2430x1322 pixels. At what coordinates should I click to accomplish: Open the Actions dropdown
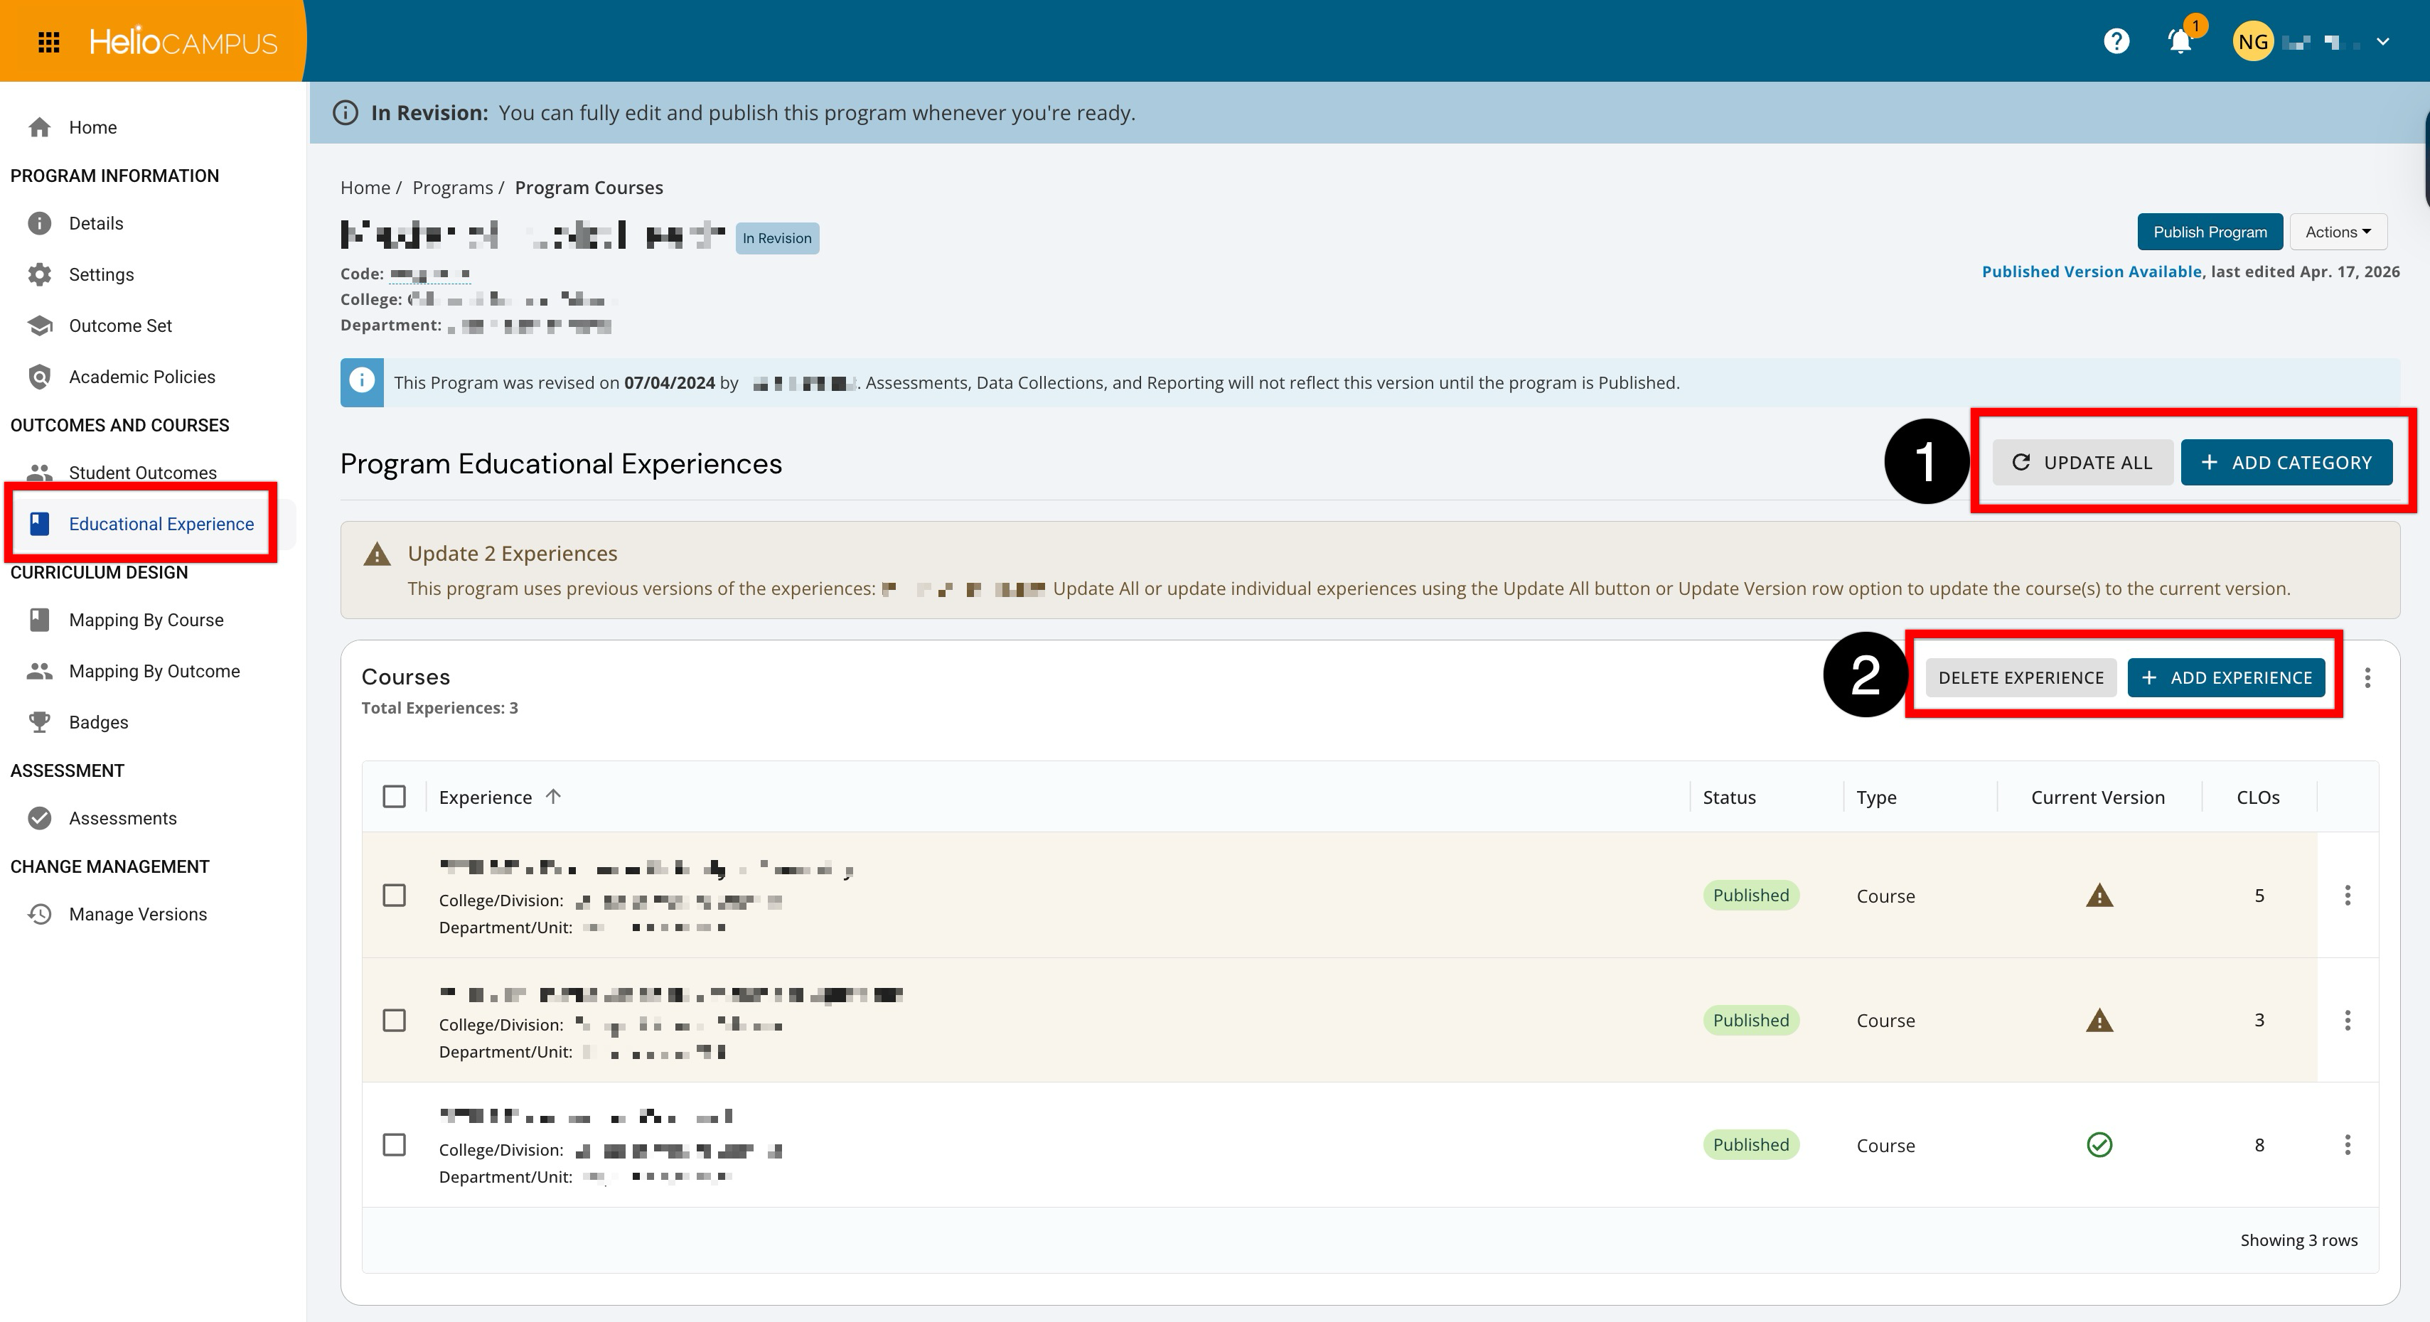tap(2338, 232)
